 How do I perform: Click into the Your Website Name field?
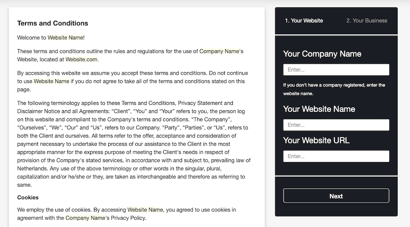336,125
